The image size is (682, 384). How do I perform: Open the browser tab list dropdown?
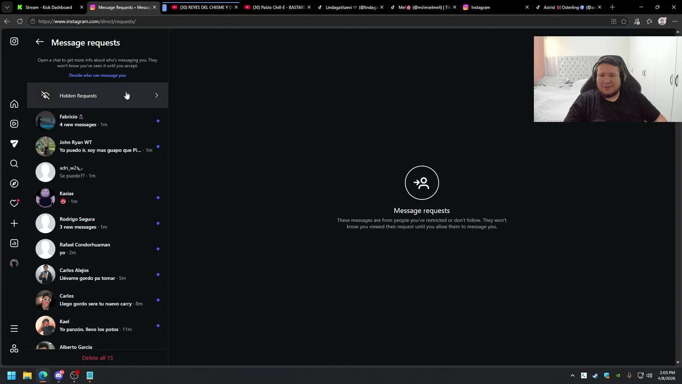[x=7, y=7]
